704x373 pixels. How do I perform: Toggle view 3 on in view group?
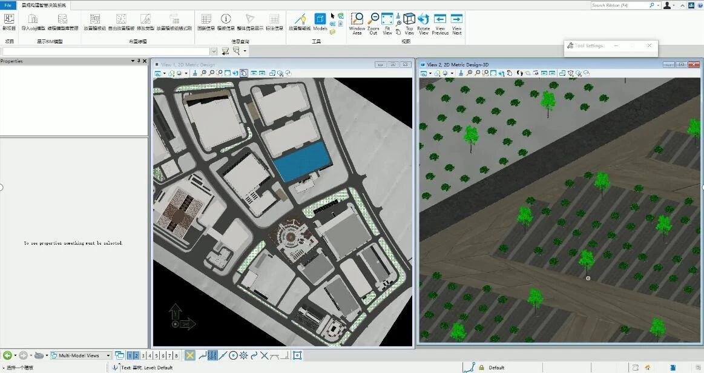(x=143, y=356)
